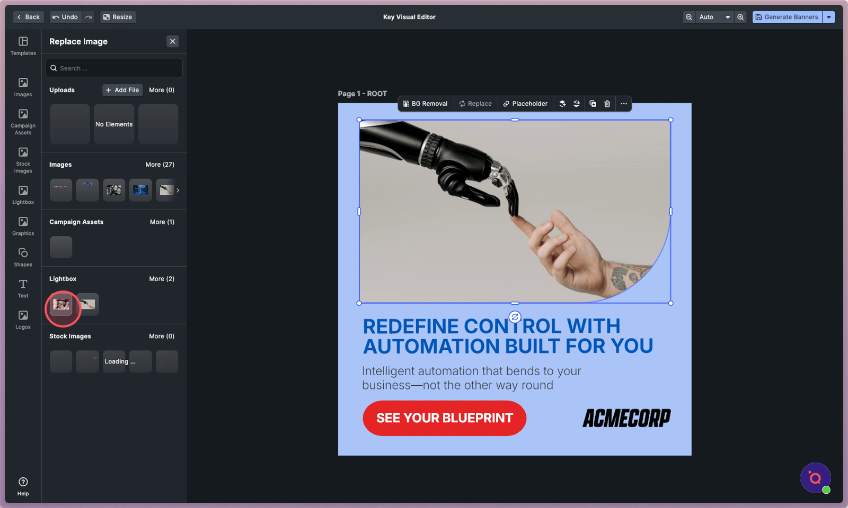848x508 pixels.
Task: Show More (2) for Lightbox
Action: [x=162, y=279]
